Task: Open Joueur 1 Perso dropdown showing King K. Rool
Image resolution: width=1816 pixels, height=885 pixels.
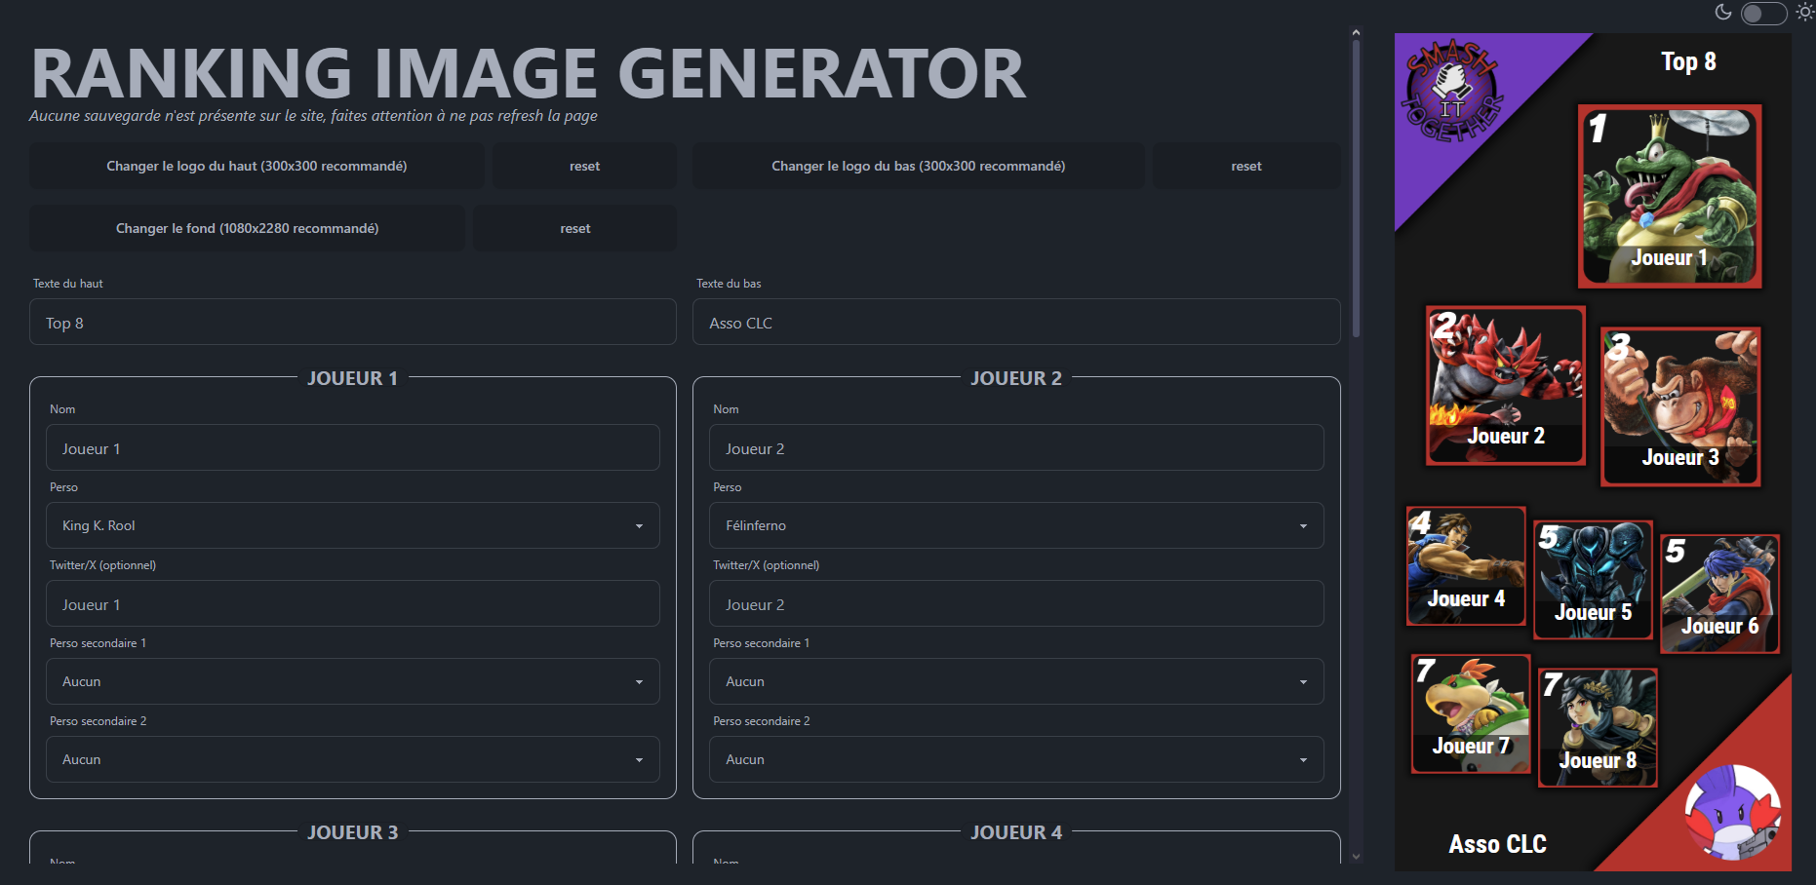Action: coord(352,525)
